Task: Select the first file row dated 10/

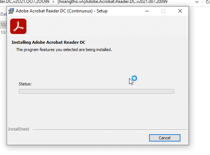Action: click(x=3, y=25)
